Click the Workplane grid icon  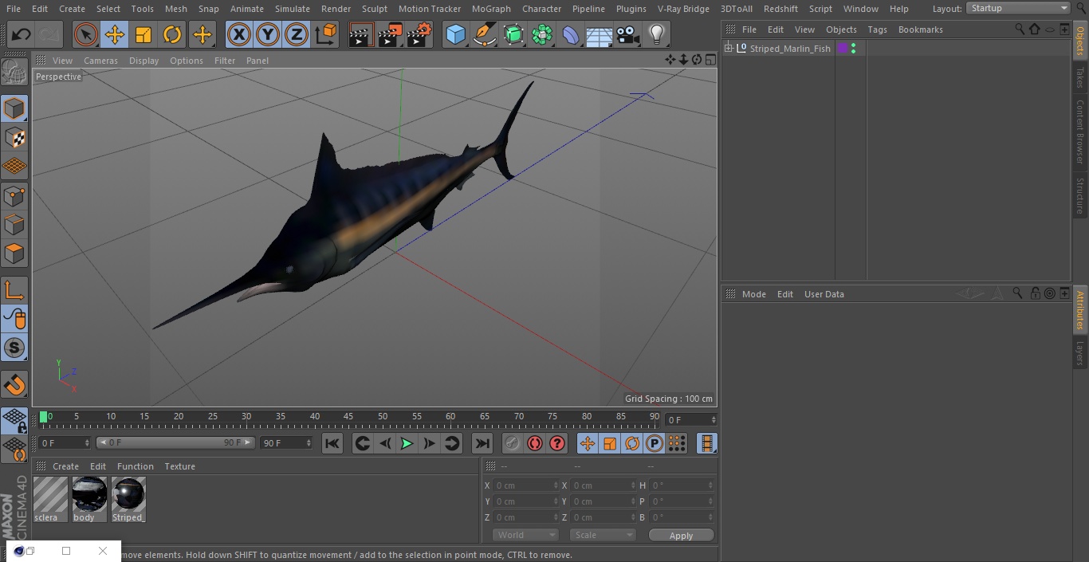14,166
